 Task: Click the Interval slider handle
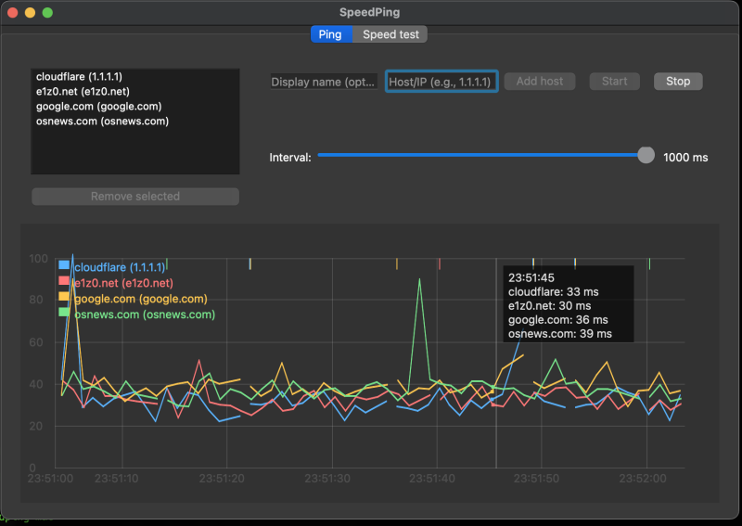pos(646,155)
